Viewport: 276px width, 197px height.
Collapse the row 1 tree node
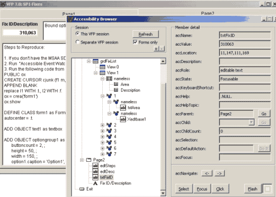point(102,96)
